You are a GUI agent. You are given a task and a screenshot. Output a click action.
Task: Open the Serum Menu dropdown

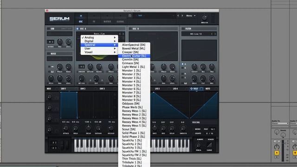191,16
